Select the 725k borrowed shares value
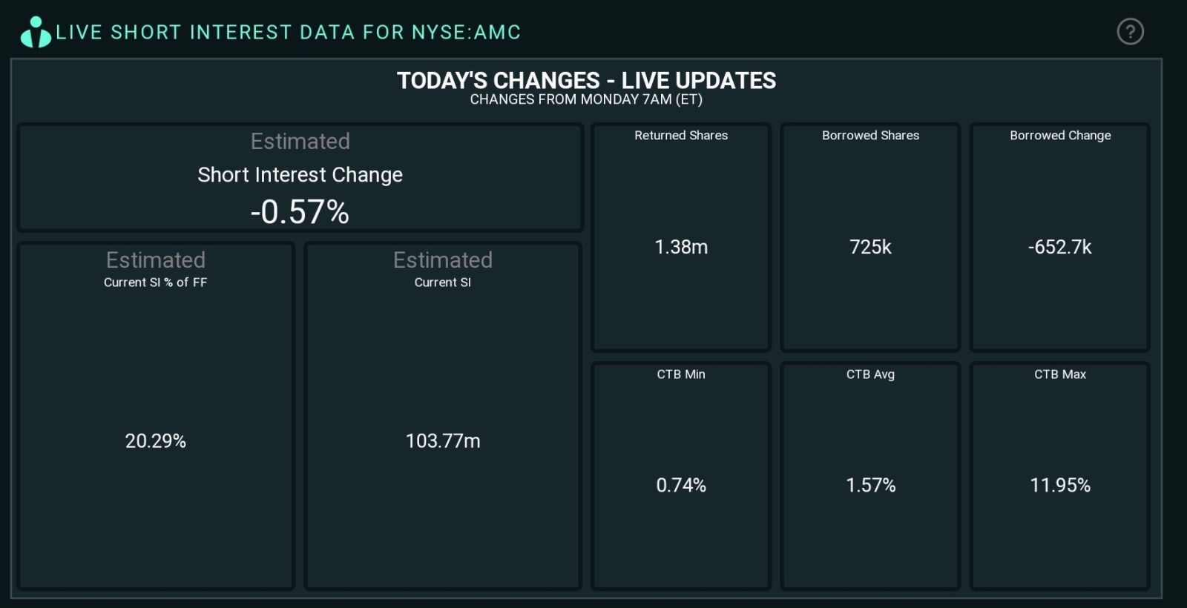The height and width of the screenshot is (608, 1187). (x=870, y=247)
